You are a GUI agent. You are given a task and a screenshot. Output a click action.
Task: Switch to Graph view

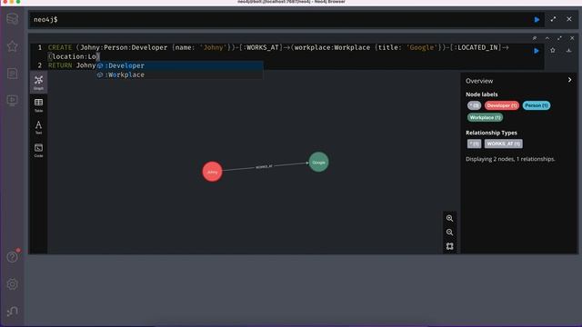(x=38, y=83)
